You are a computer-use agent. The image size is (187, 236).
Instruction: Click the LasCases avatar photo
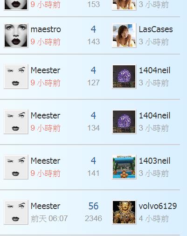pyautogui.click(x=124, y=35)
